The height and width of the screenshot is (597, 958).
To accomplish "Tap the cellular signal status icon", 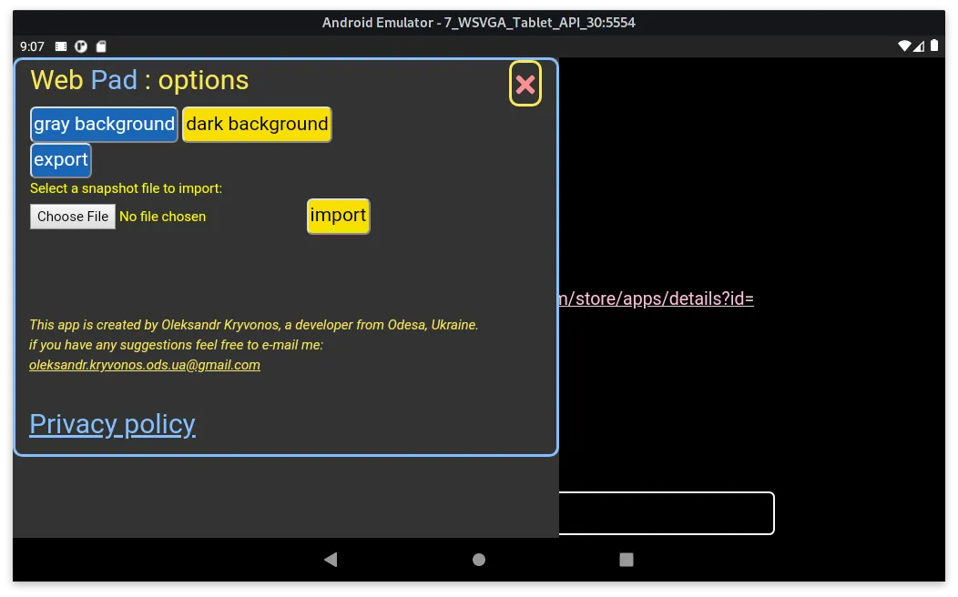I will 918,46.
